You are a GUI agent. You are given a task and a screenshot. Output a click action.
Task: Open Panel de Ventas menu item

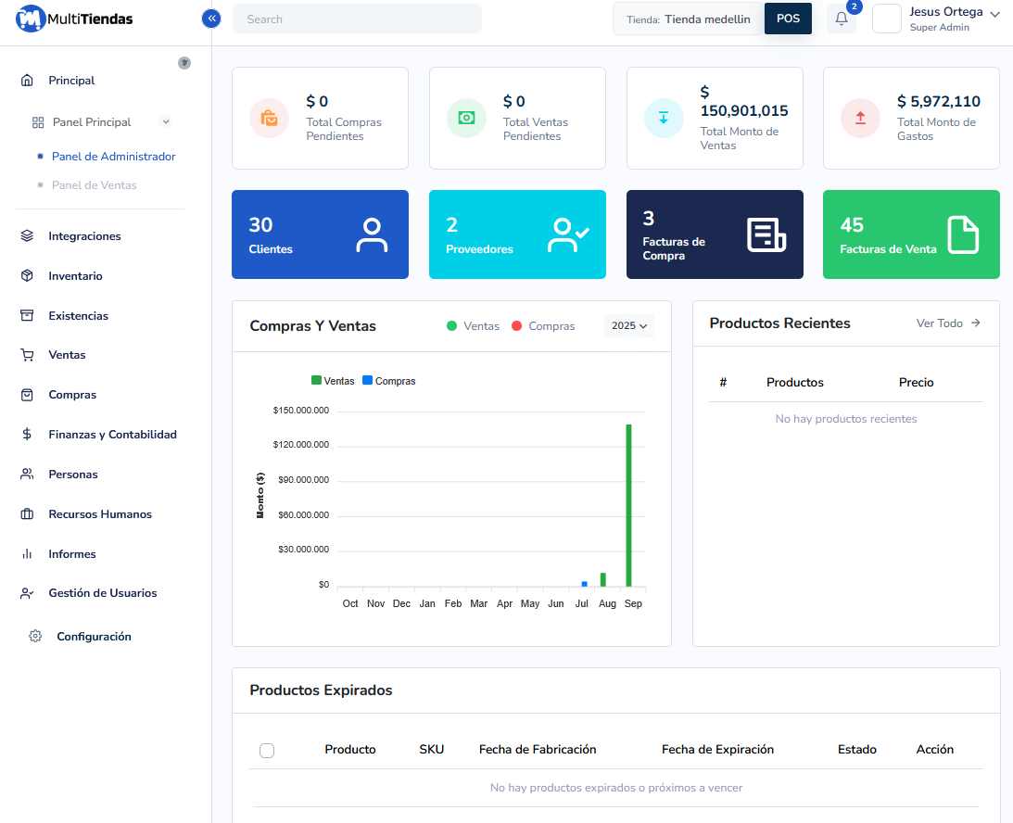94,185
